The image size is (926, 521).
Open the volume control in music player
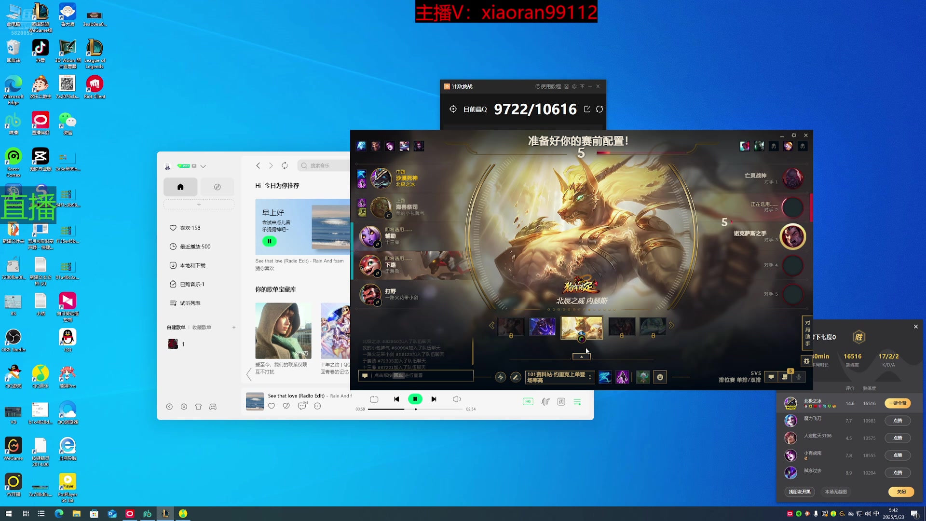456,399
